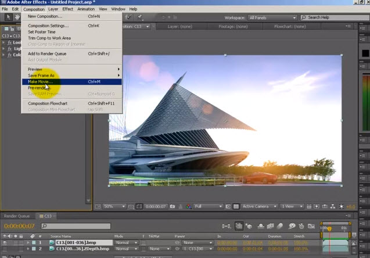Toggle visibility box of layer 2 ZDepth
This screenshot has height=258, width=370.
tap(5, 249)
